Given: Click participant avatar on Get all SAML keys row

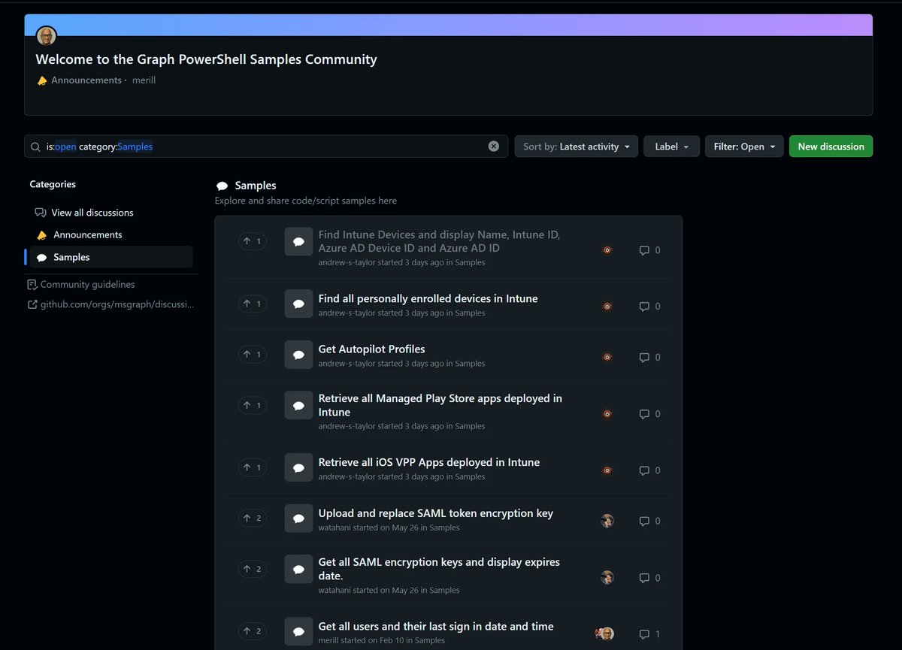Looking at the screenshot, I should 607,577.
